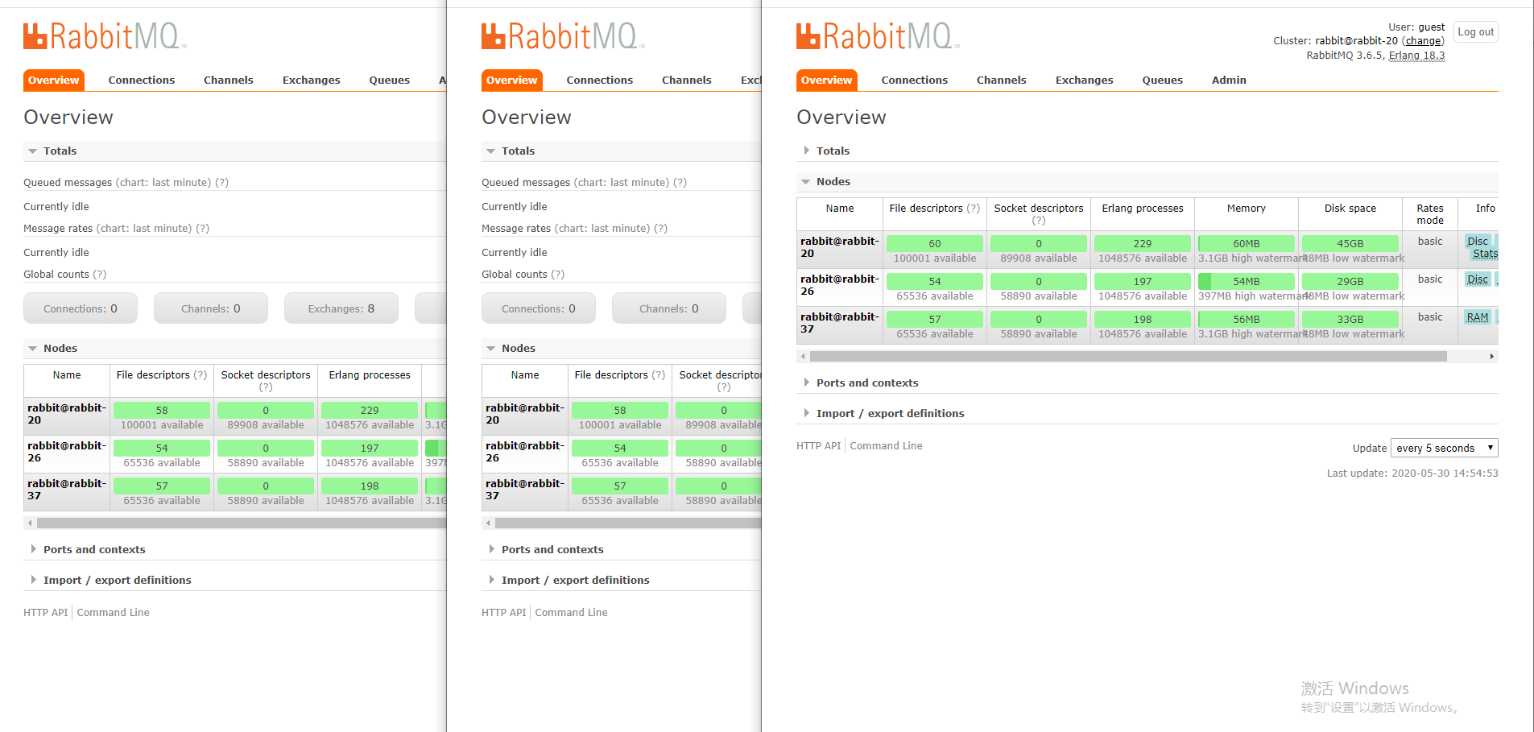Open Queues tab in left window

(x=389, y=80)
